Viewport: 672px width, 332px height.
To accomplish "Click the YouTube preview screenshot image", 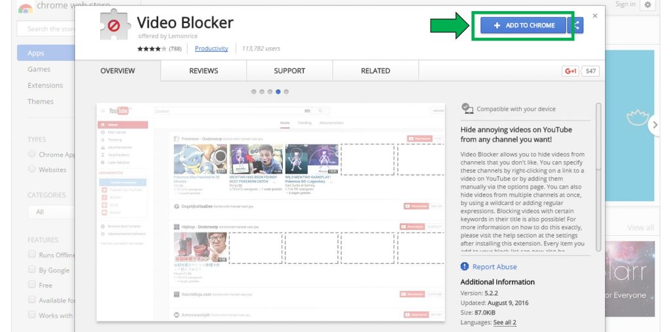I will click(271, 212).
